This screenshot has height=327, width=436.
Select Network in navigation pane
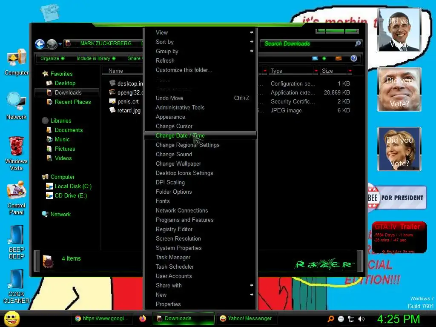[60, 214]
